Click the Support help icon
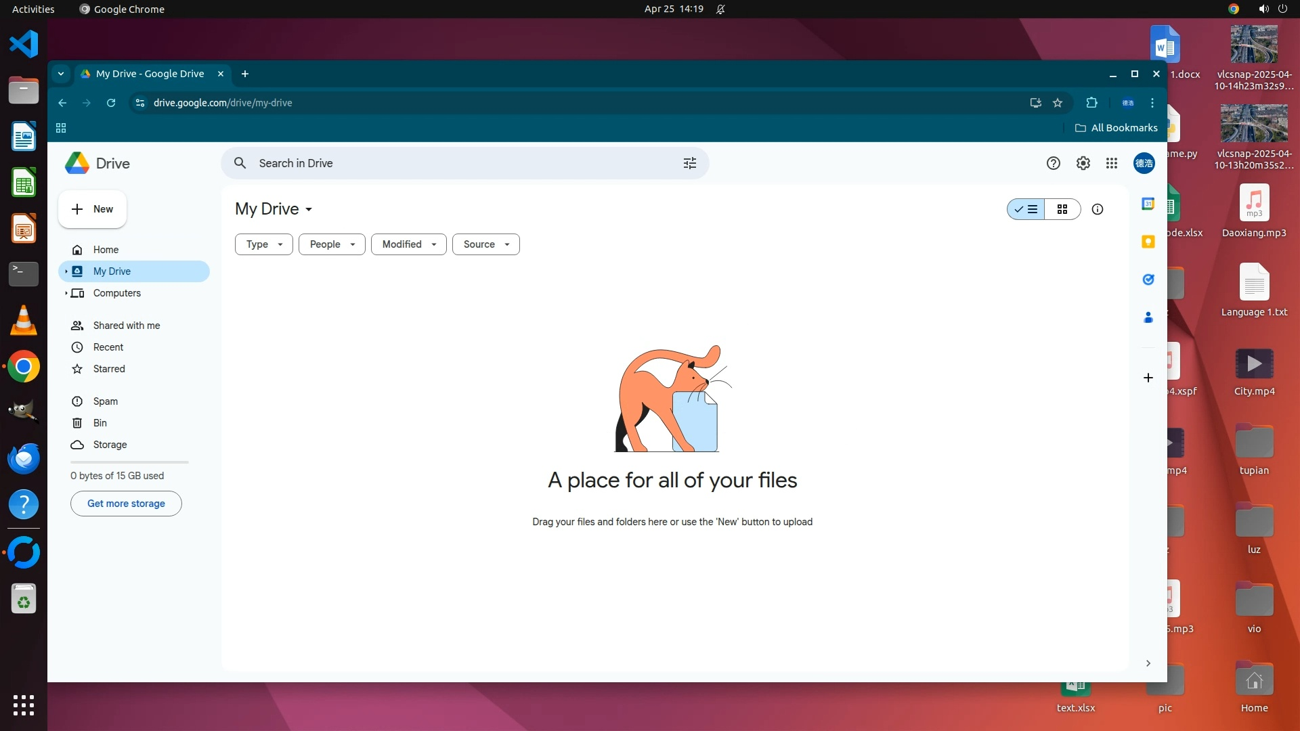1300x731 pixels. pos(1054,163)
